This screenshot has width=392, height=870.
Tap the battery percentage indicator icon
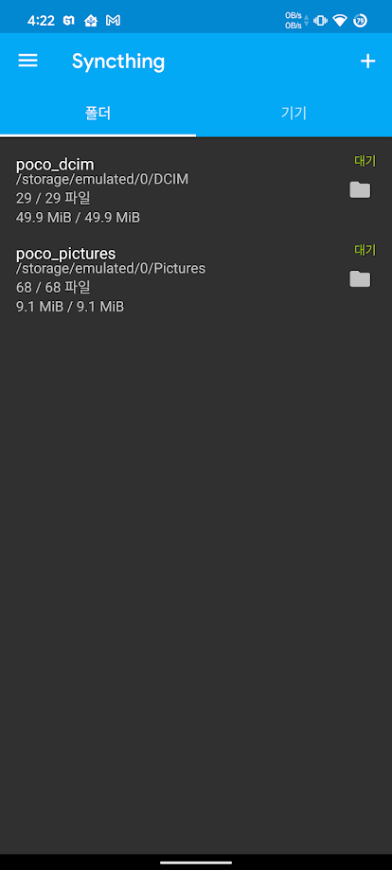pyautogui.click(x=361, y=21)
